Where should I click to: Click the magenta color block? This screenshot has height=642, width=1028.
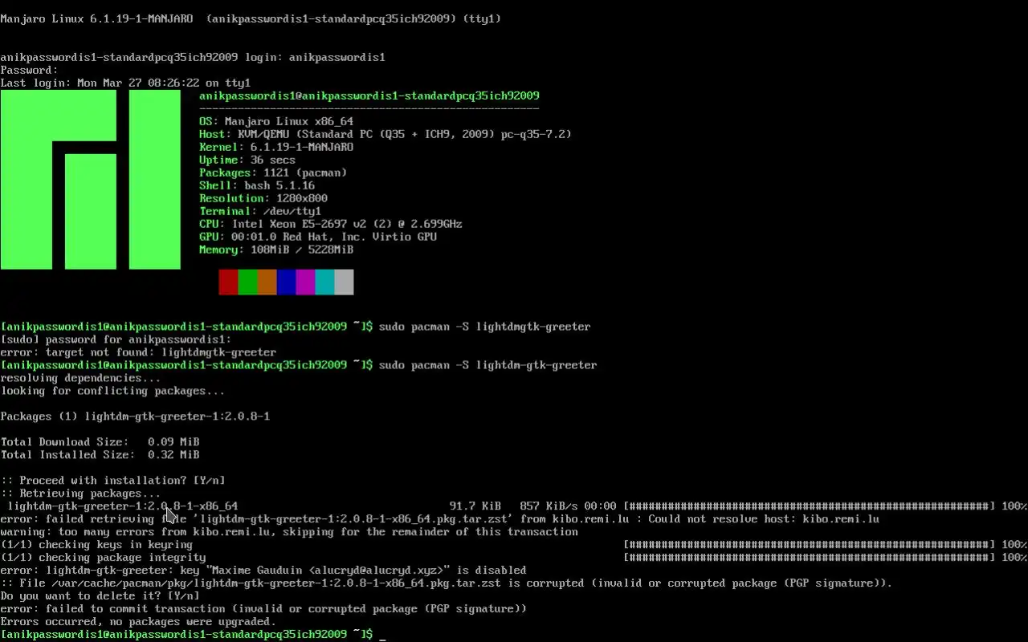coord(305,282)
